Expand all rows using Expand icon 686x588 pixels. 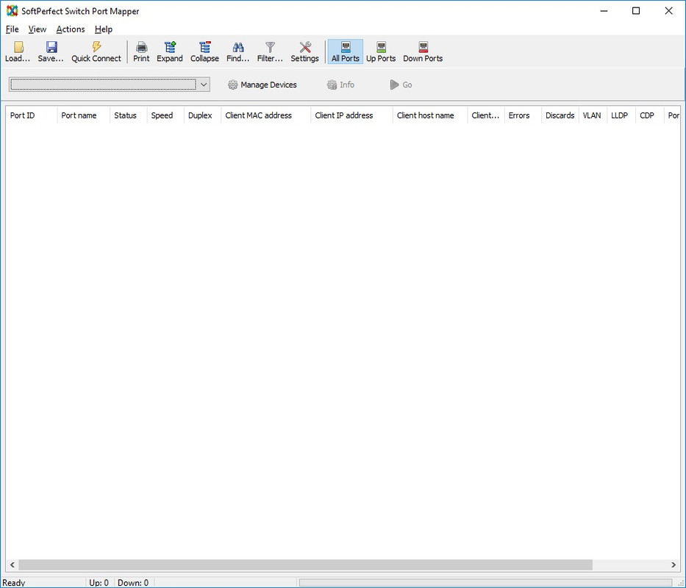pos(170,51)
